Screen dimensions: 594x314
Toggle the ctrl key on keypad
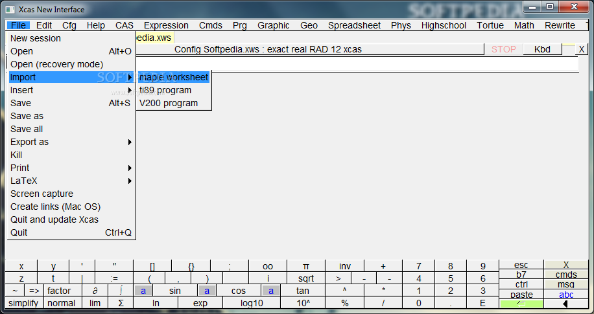[521, 284]
